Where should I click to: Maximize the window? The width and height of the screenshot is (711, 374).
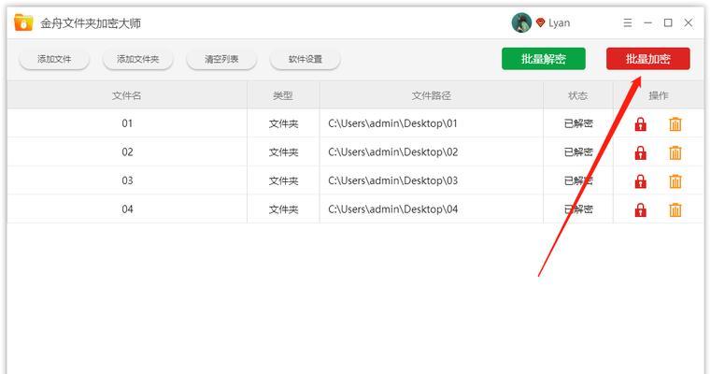(668, 22)
